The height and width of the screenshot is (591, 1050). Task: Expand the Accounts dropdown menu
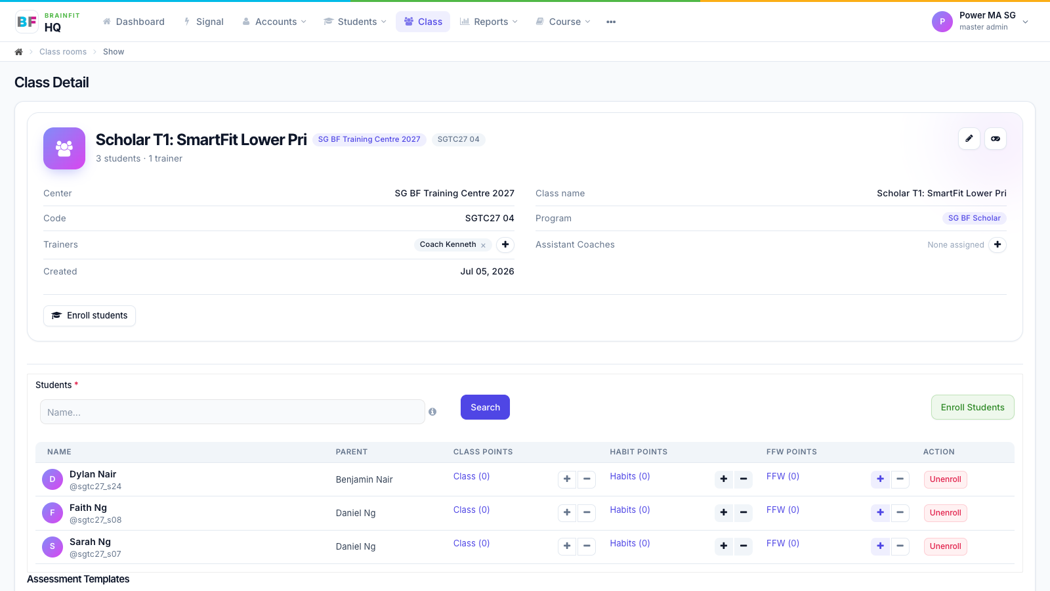pyautogui.click(x=274, y=22)
